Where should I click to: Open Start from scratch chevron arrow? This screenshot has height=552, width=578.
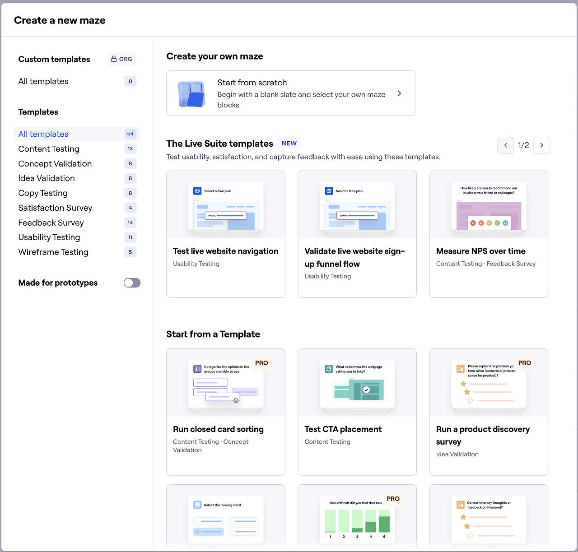(399, 93)
